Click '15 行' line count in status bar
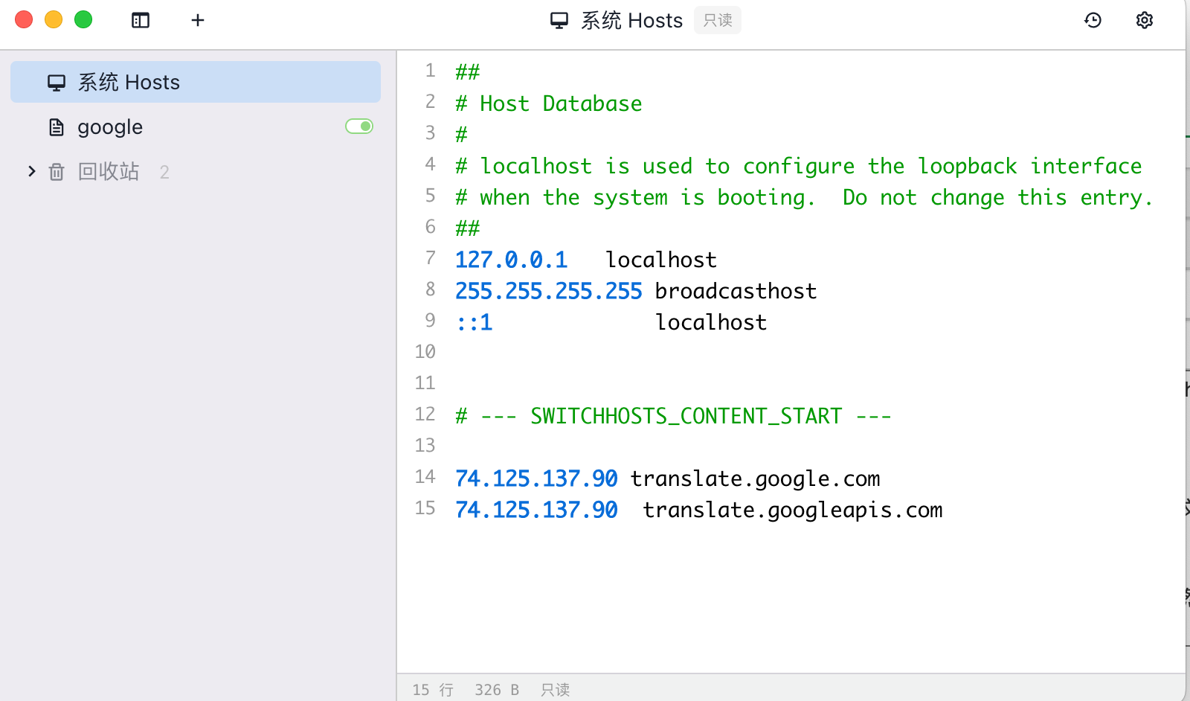Screen dimensions: 1190x701 [x=433, y=690]
